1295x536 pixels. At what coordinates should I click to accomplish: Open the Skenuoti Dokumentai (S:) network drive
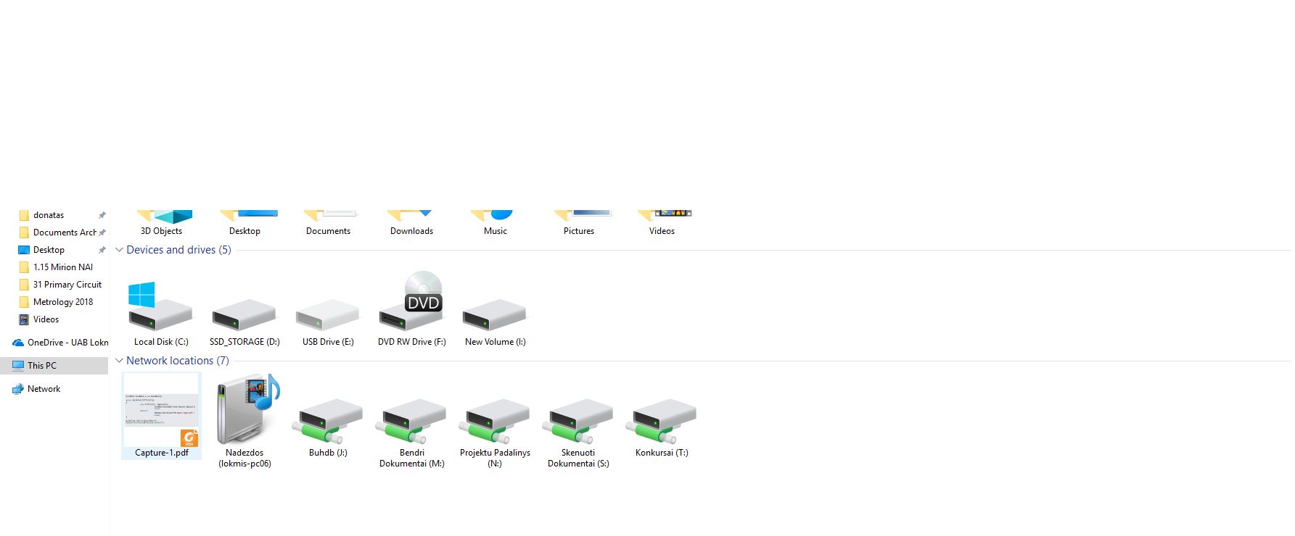tap(578, 421)
